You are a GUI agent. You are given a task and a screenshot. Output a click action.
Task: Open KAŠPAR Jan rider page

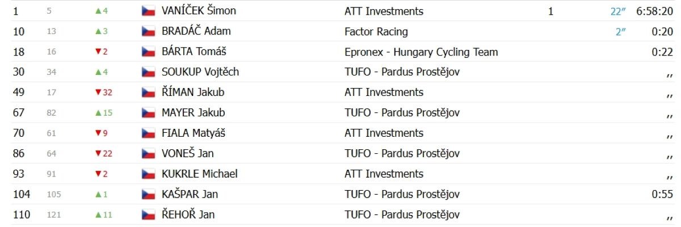point(190,195)
